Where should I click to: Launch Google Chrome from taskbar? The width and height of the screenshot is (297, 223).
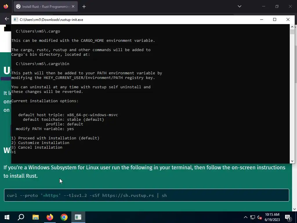coord(64,217)
